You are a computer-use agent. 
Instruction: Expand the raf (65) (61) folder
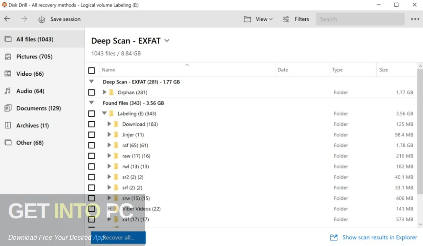[109, 145]
